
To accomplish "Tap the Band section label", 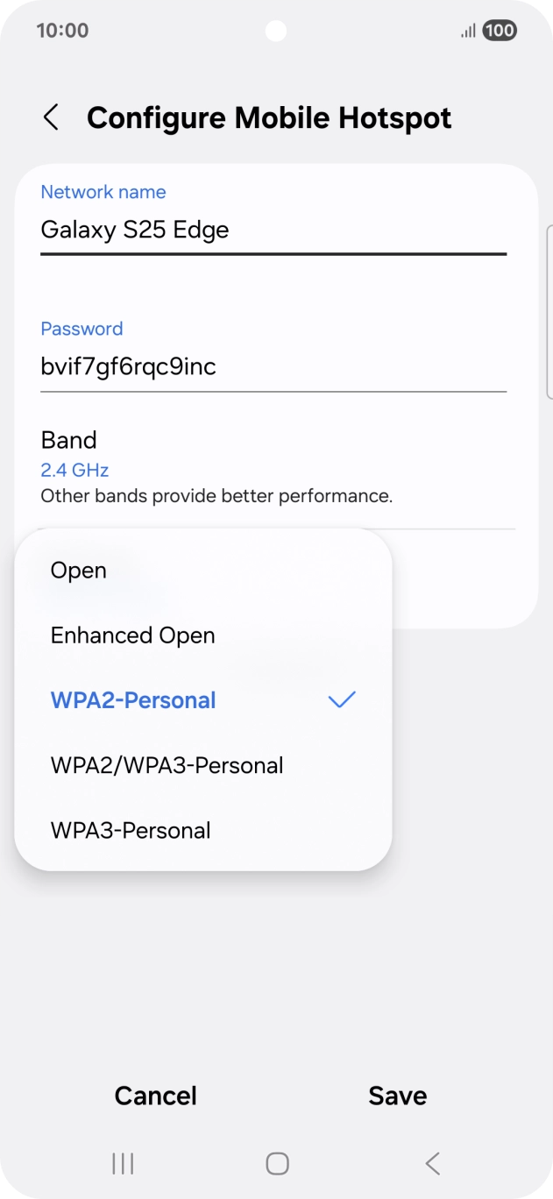I will tap(68, 439).
